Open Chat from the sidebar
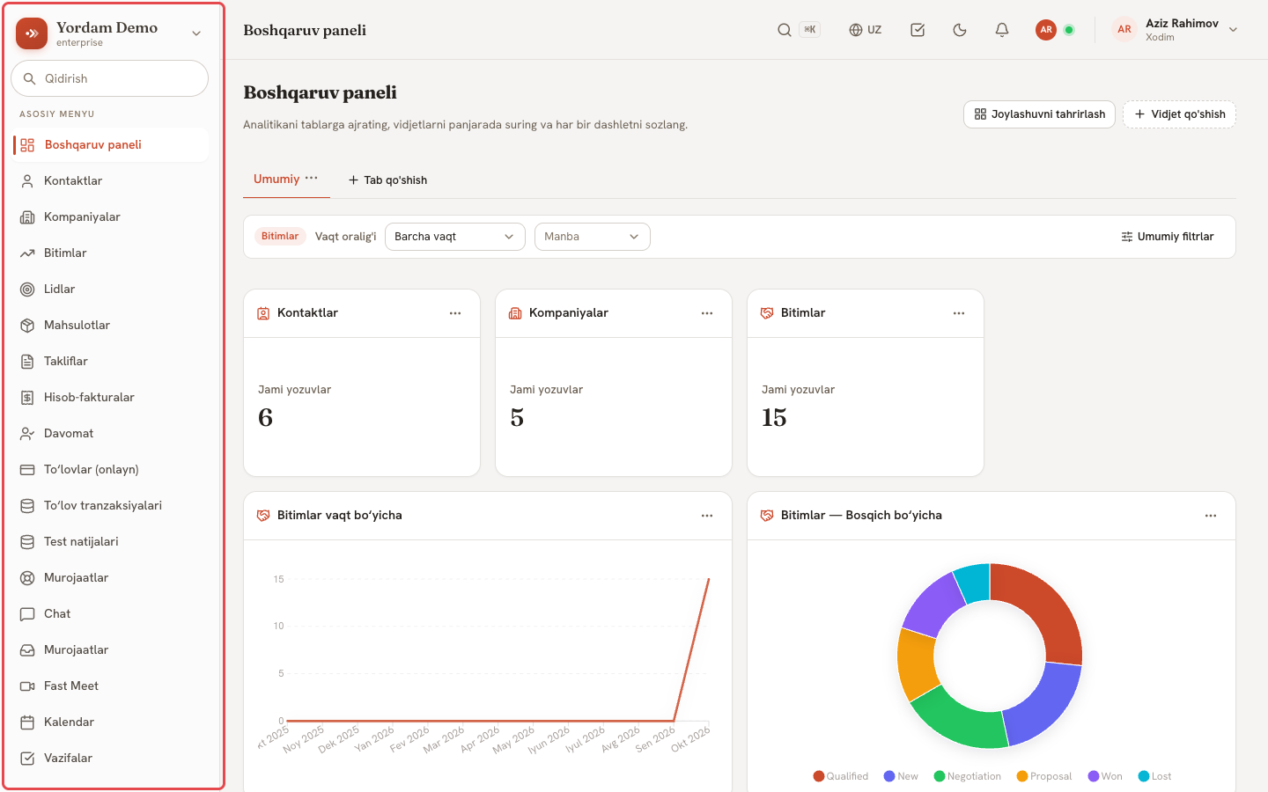Viewport: 1268px width, 792px height. [x=110, y=613]
